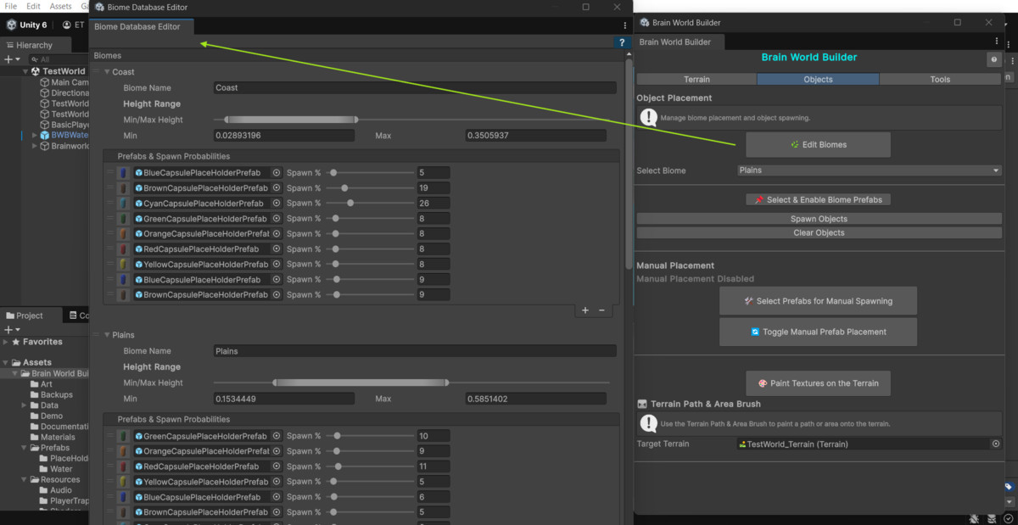This screenshot has width=1018, height=525.
Task: Switch to the Tools tab
Action: (940, 79)
